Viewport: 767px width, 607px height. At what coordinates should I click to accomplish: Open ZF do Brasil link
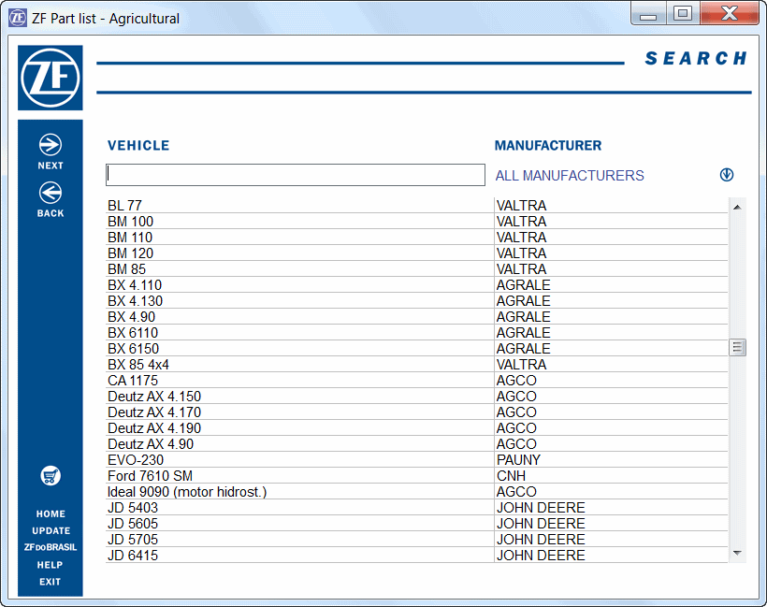(x=51, y=547)
